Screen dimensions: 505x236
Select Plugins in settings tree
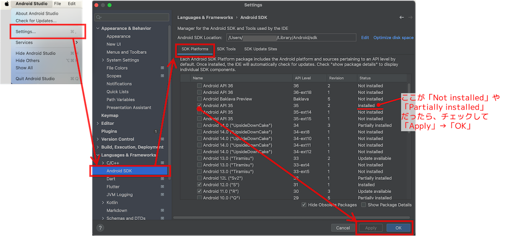[x=109, y=131]
